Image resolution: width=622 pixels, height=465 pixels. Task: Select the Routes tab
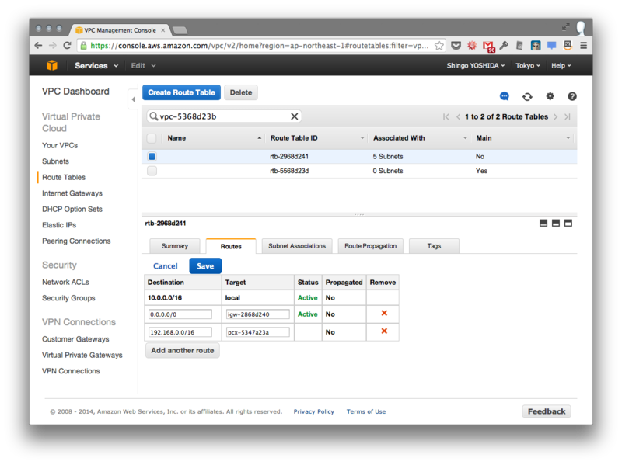pos(231,246)
